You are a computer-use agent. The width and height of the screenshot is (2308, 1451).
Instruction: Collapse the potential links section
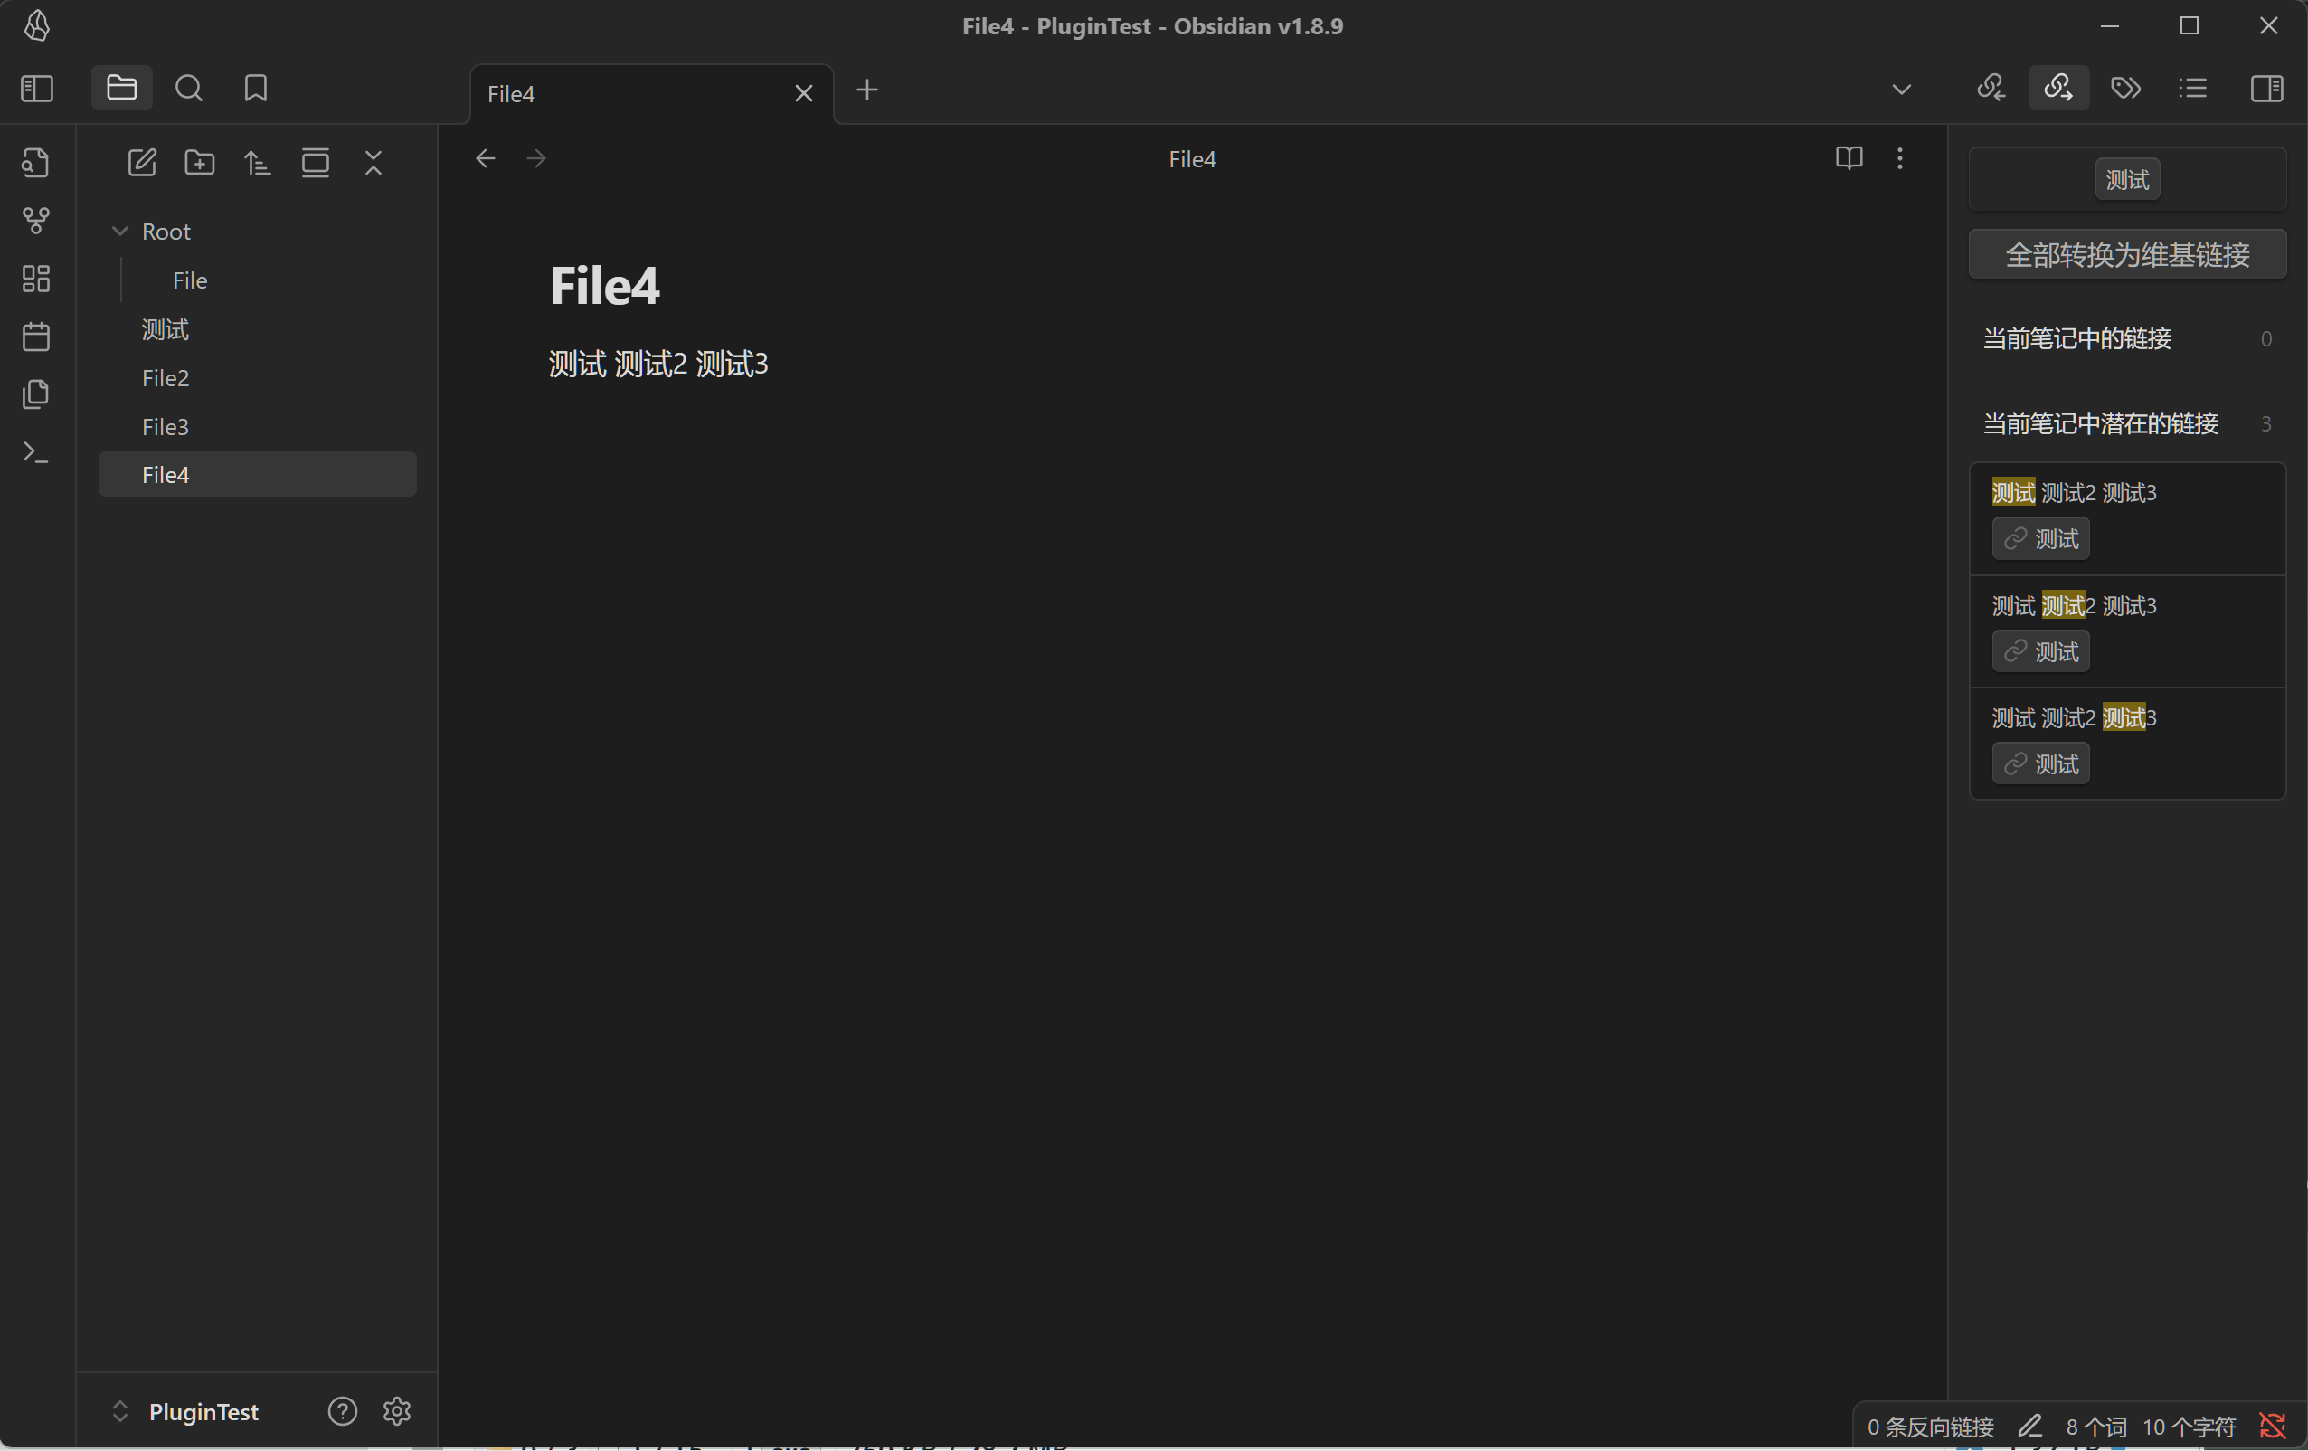point(2100,423)
